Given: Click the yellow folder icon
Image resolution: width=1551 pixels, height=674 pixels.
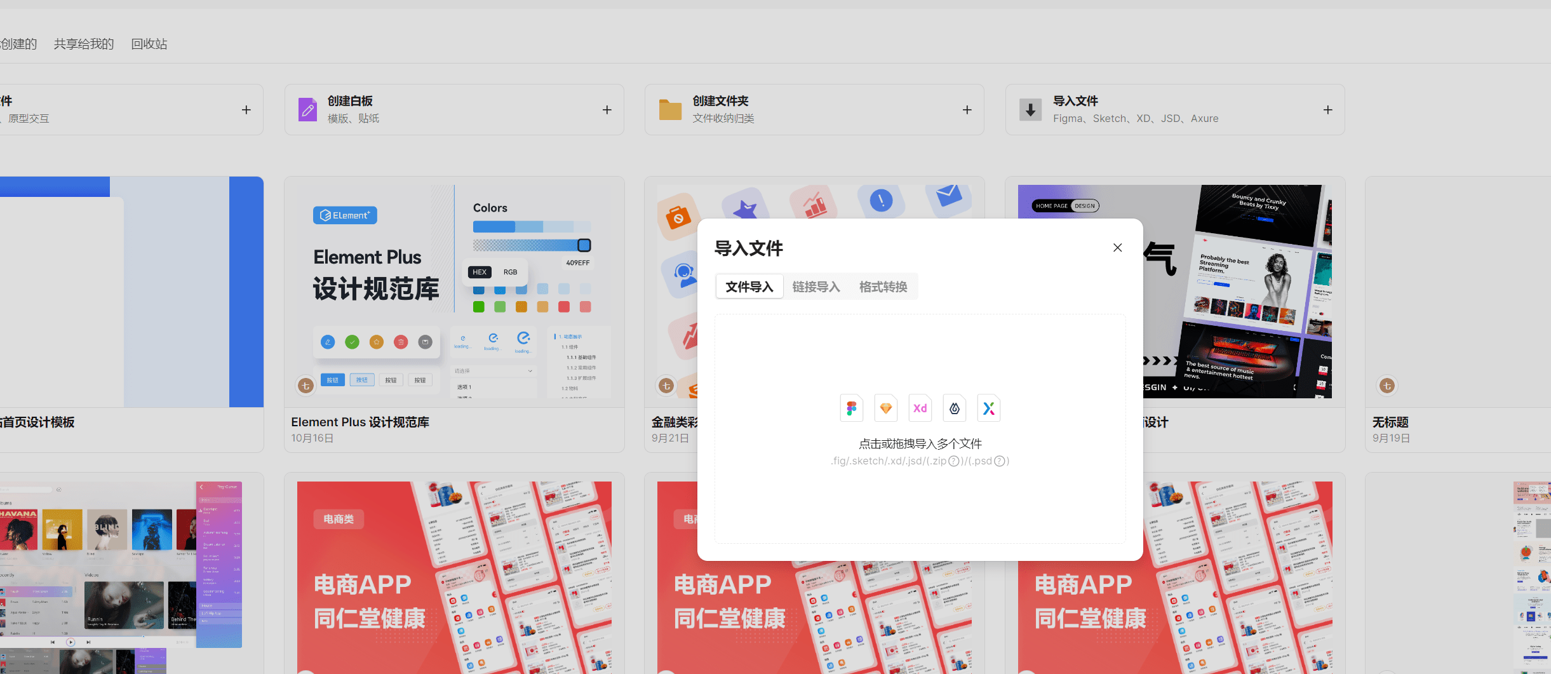Looking at the screenshot, I should coord(670,110).
